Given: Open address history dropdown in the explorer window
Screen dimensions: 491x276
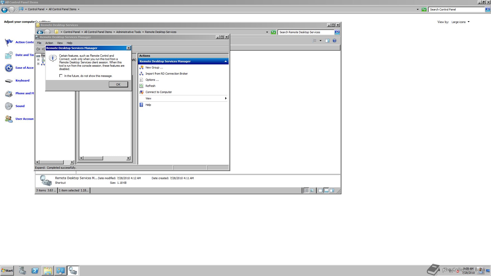Looking at the screenshot, I should pos(267,32).
